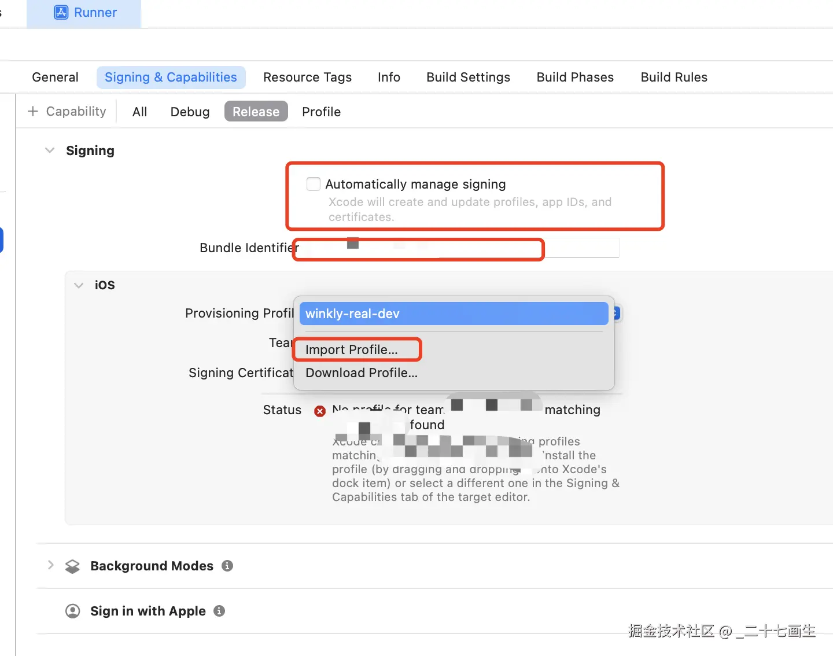Open the Resource Tags tab
Image resolution: width=833 pixels, height=656 pixels.
[307, 78]
